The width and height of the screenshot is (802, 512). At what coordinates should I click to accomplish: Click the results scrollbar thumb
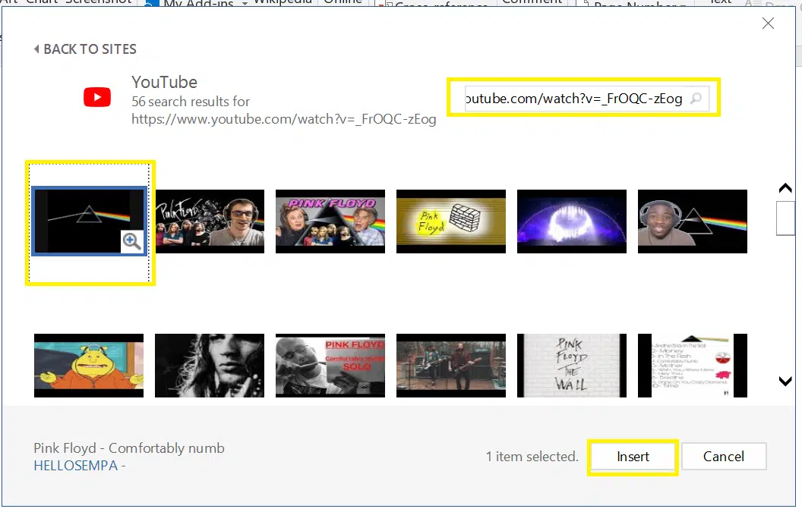pos(785,218)
